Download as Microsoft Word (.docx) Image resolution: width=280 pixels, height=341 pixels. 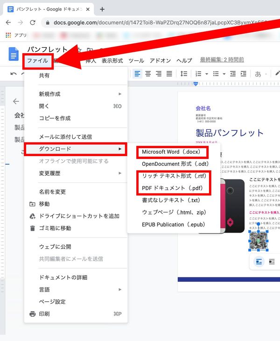pos(173,152)
